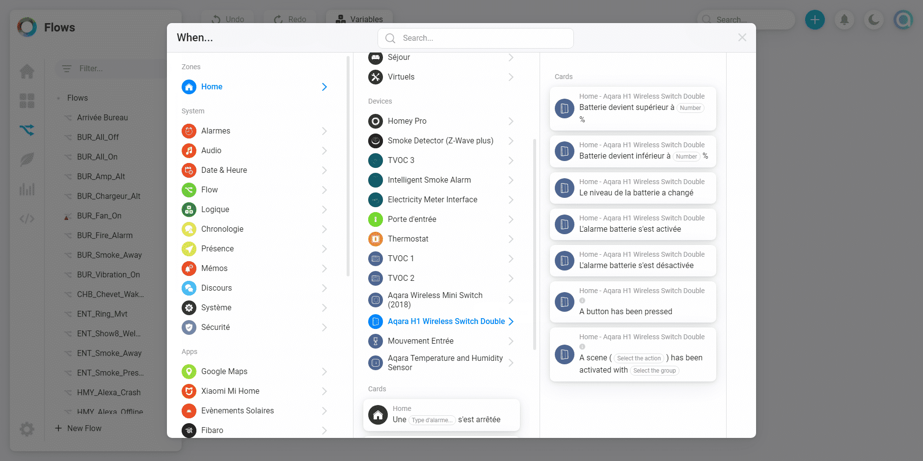Select the Mémos icon
The height and width of the screenshot is (461, 923).
tap(189, 268)
